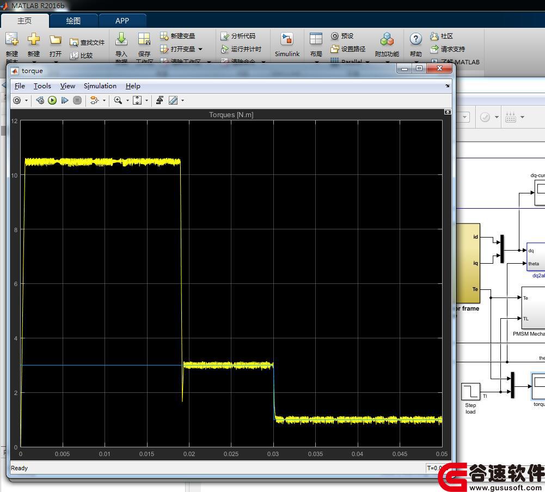Click the torque scope block in Simulink model
Screen dimensions: 545x492
point(539,386)
